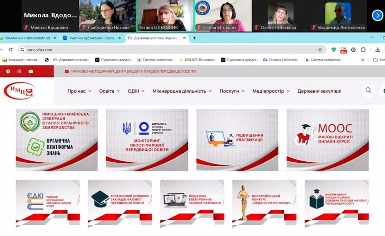
Task: Open the 'ЄДКІ Єдиний державний кваліфікаційний іспит' card
Action: pos(48,204)
